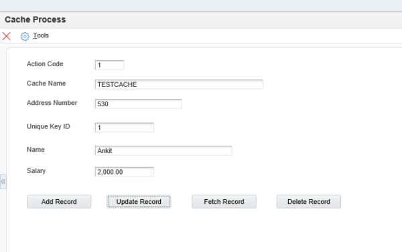The width and height of the screenshot is (402, 252).
Task: Click the Action Code input field
Action: (109, 65)
